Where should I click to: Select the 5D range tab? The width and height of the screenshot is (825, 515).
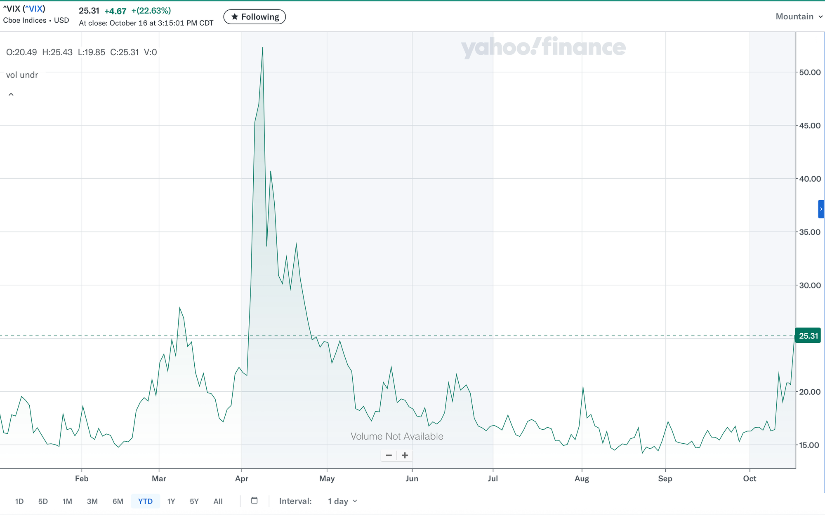tap(43, 501)
